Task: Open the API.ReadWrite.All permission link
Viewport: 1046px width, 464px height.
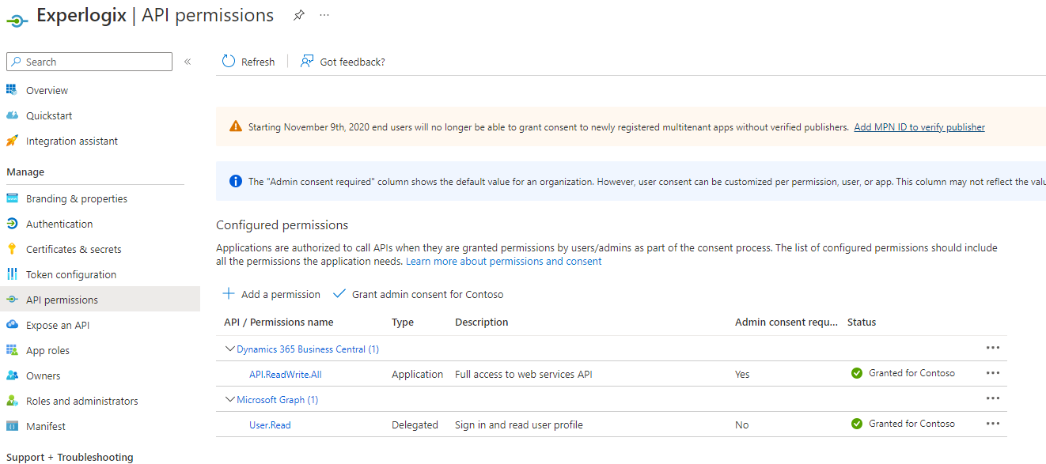Action: pos(286,374)
